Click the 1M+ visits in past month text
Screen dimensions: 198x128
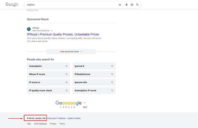[37, 41]
